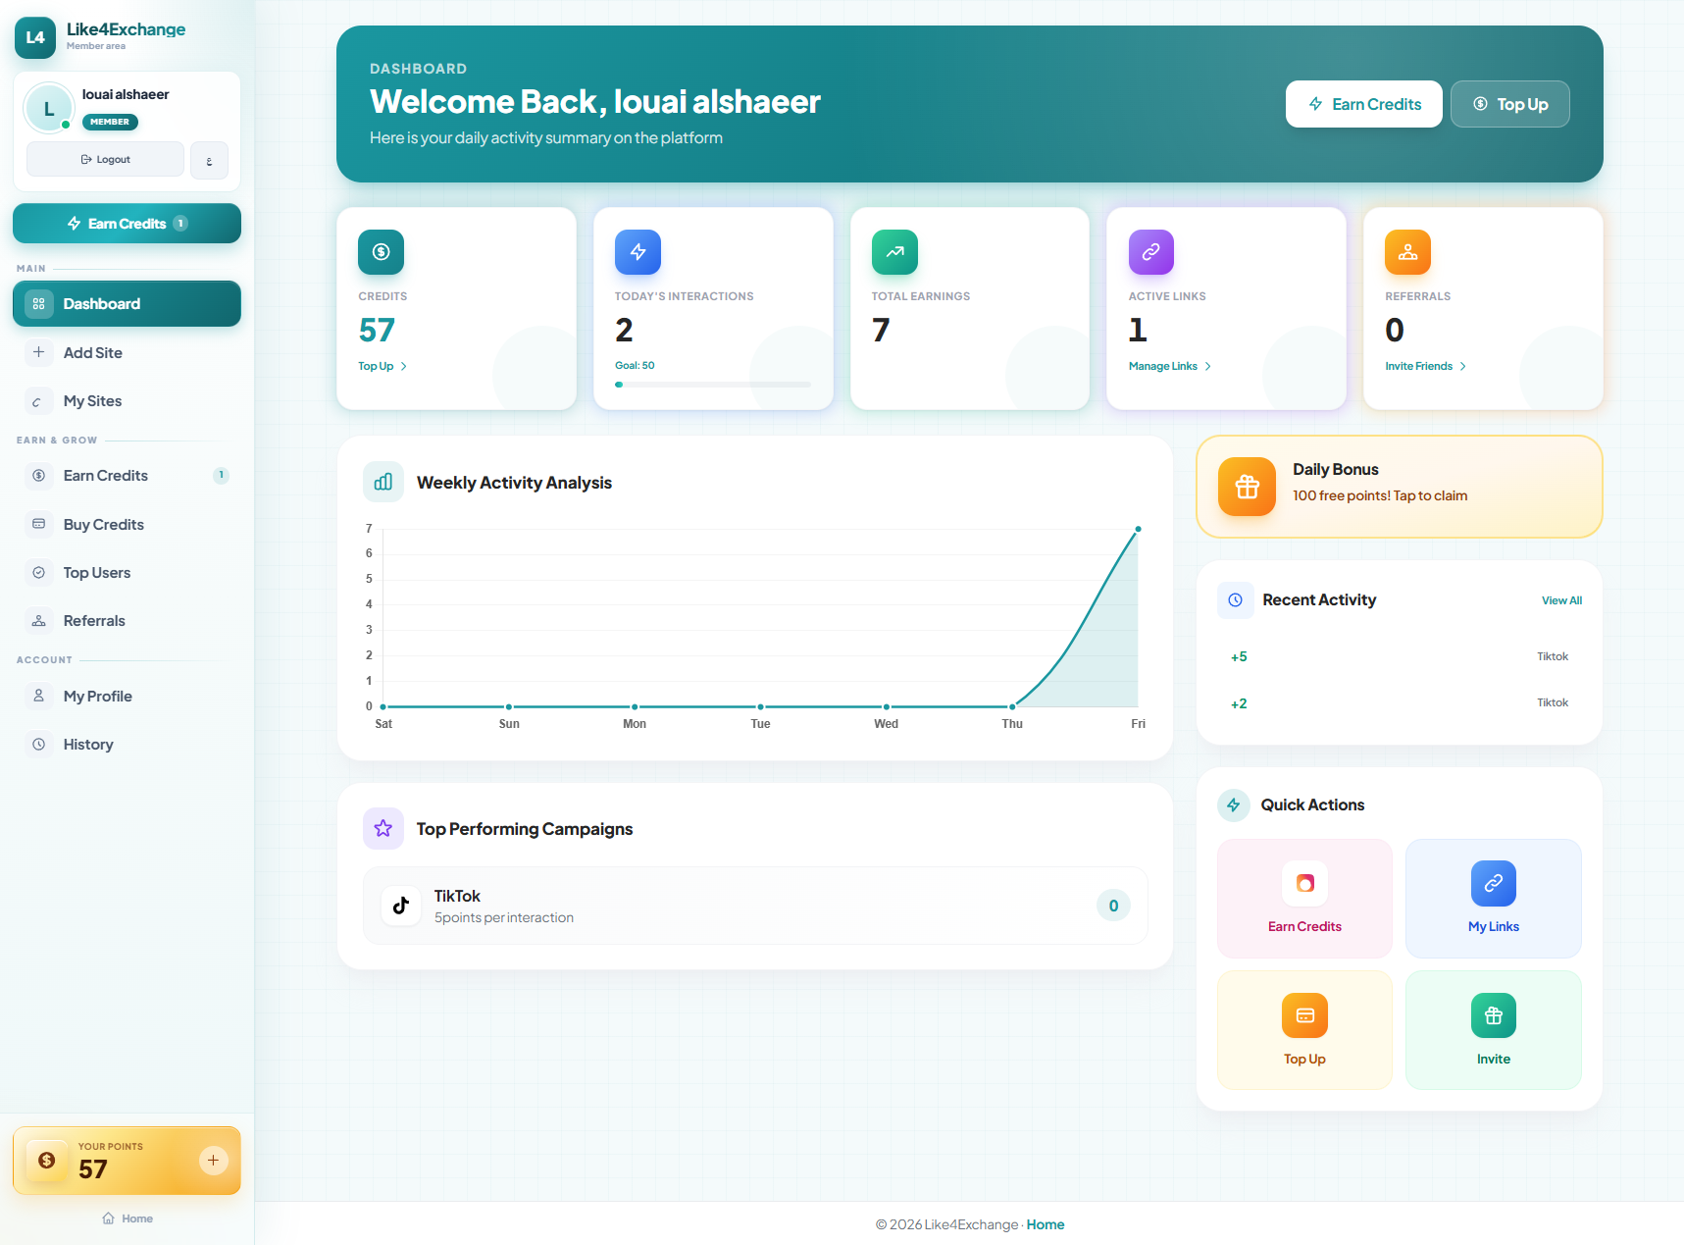Go to My Sites in sidebar
The height and width of the screenshot is (1245, 1684).
(127, 401)
